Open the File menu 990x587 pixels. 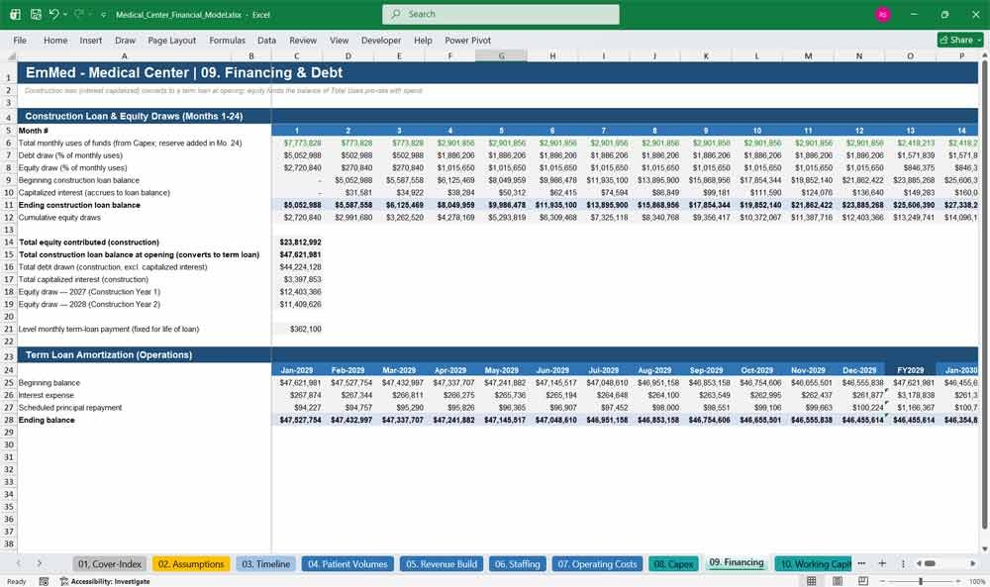tap(20, 40)
